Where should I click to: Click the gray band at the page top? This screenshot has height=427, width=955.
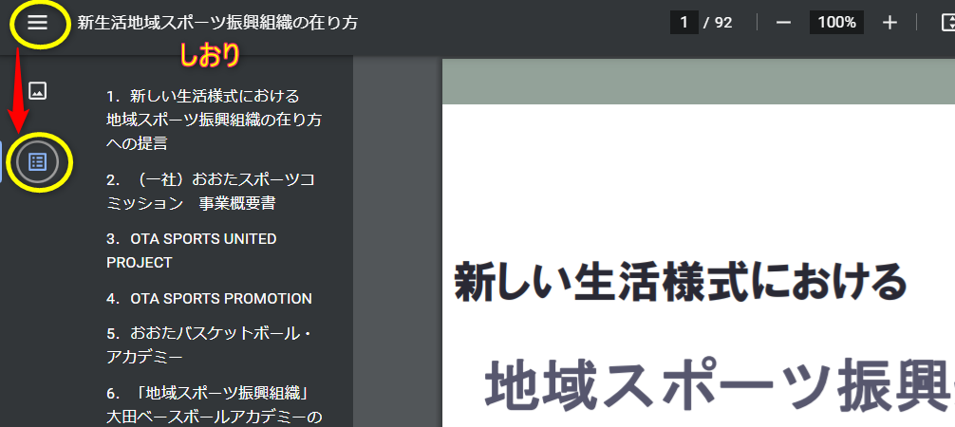(698, 82)
